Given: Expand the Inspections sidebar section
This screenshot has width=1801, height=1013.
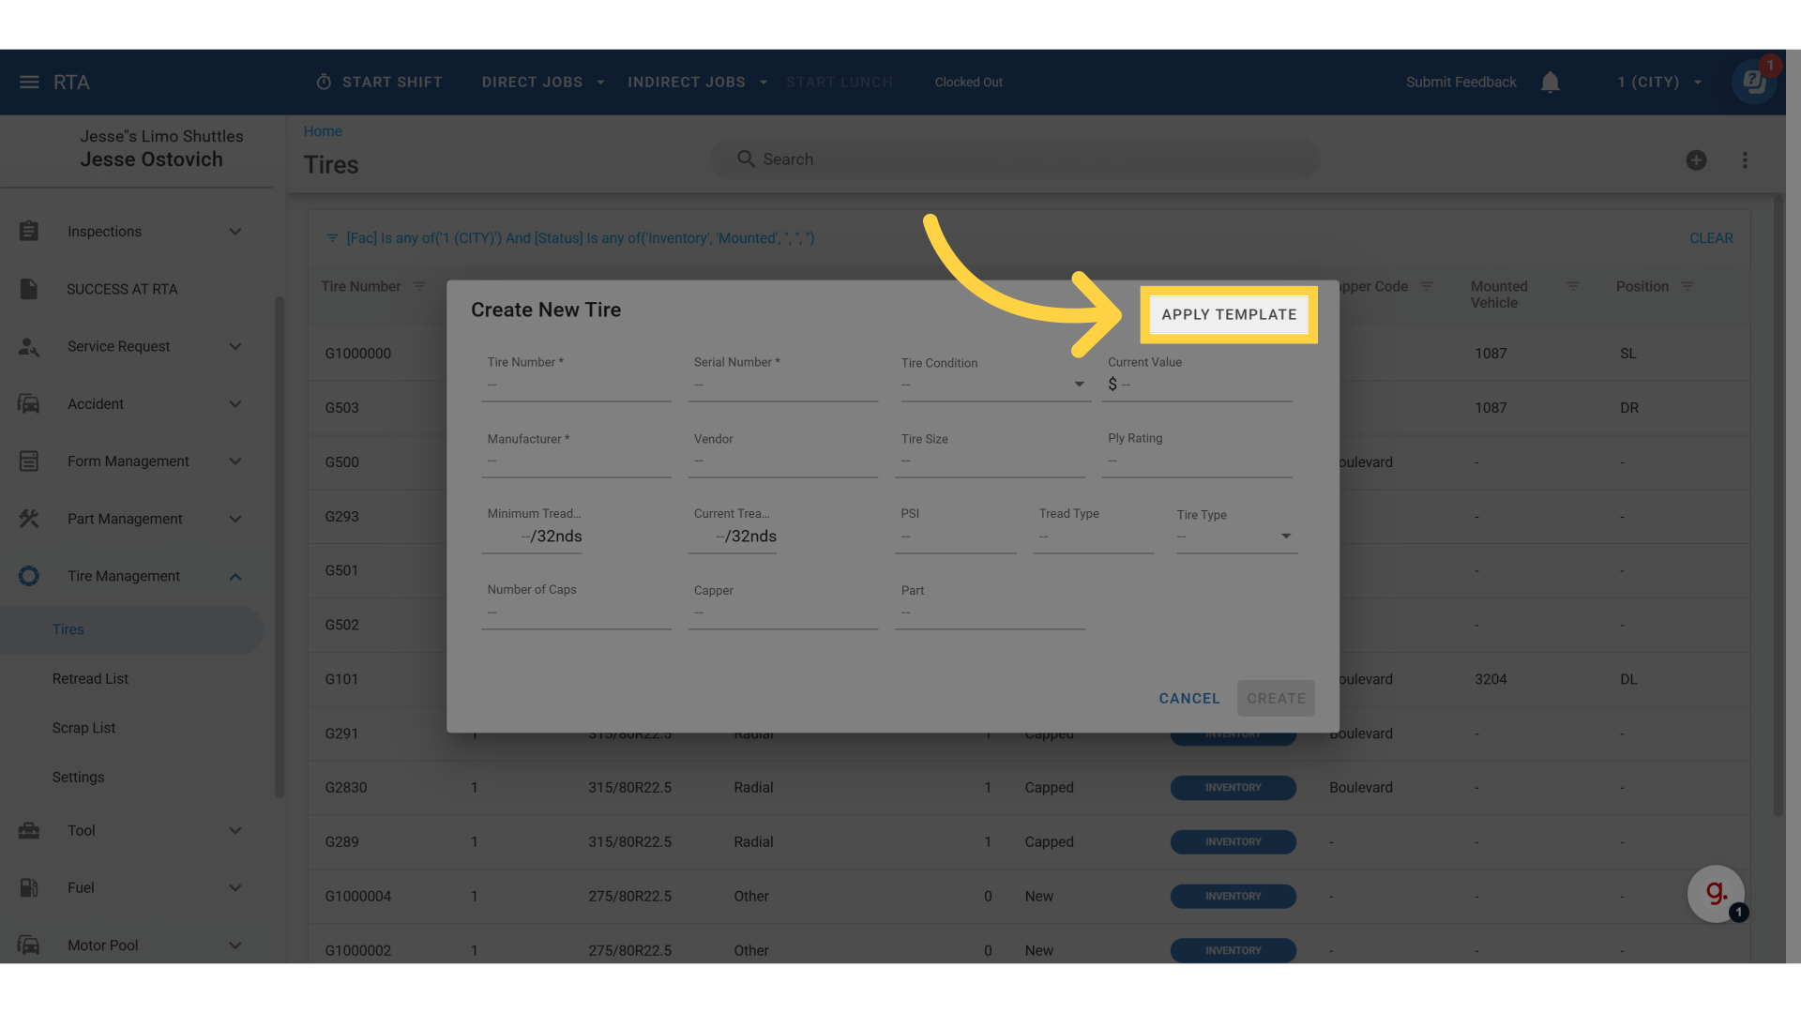Looking at the screenshot, I should tap(235, 232).
